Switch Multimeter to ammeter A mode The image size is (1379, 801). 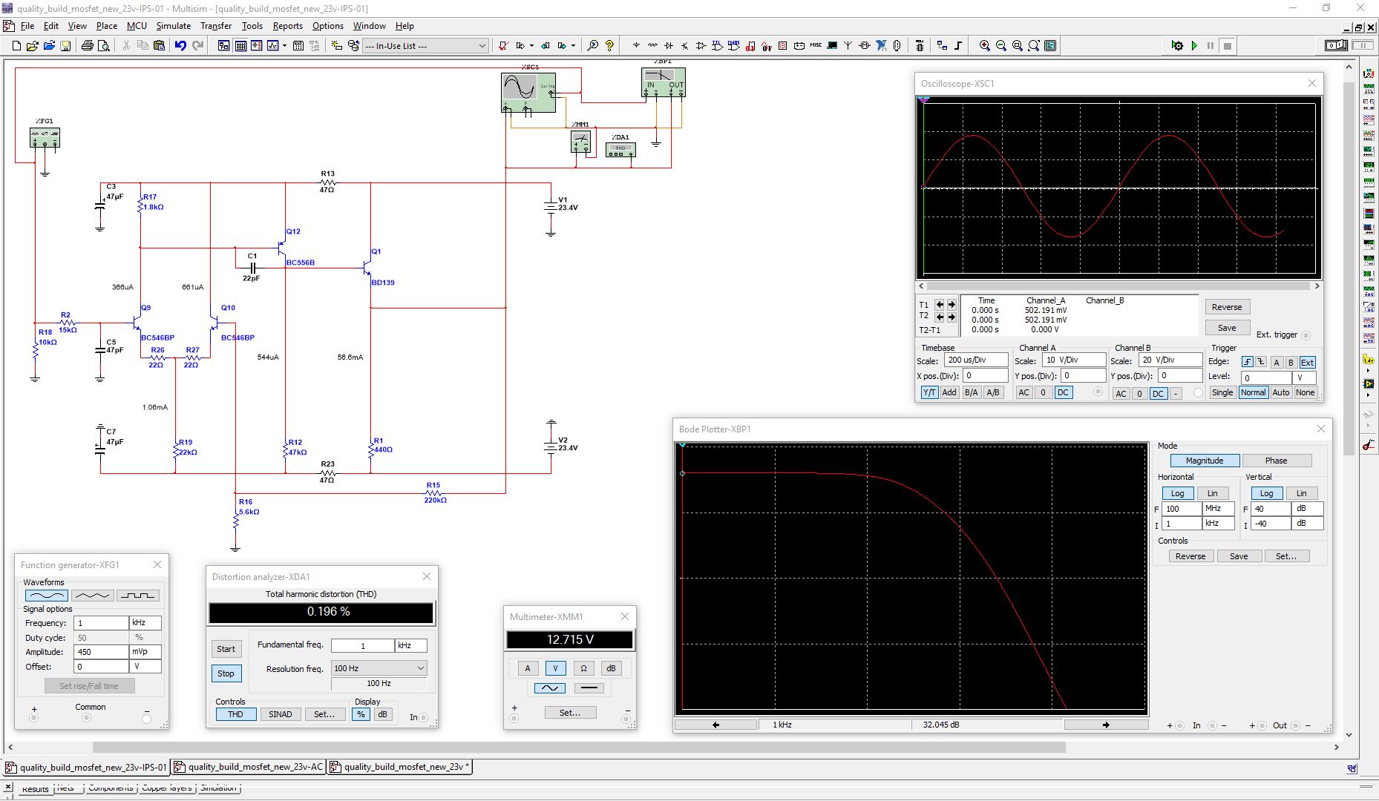[x=528, y=668]
